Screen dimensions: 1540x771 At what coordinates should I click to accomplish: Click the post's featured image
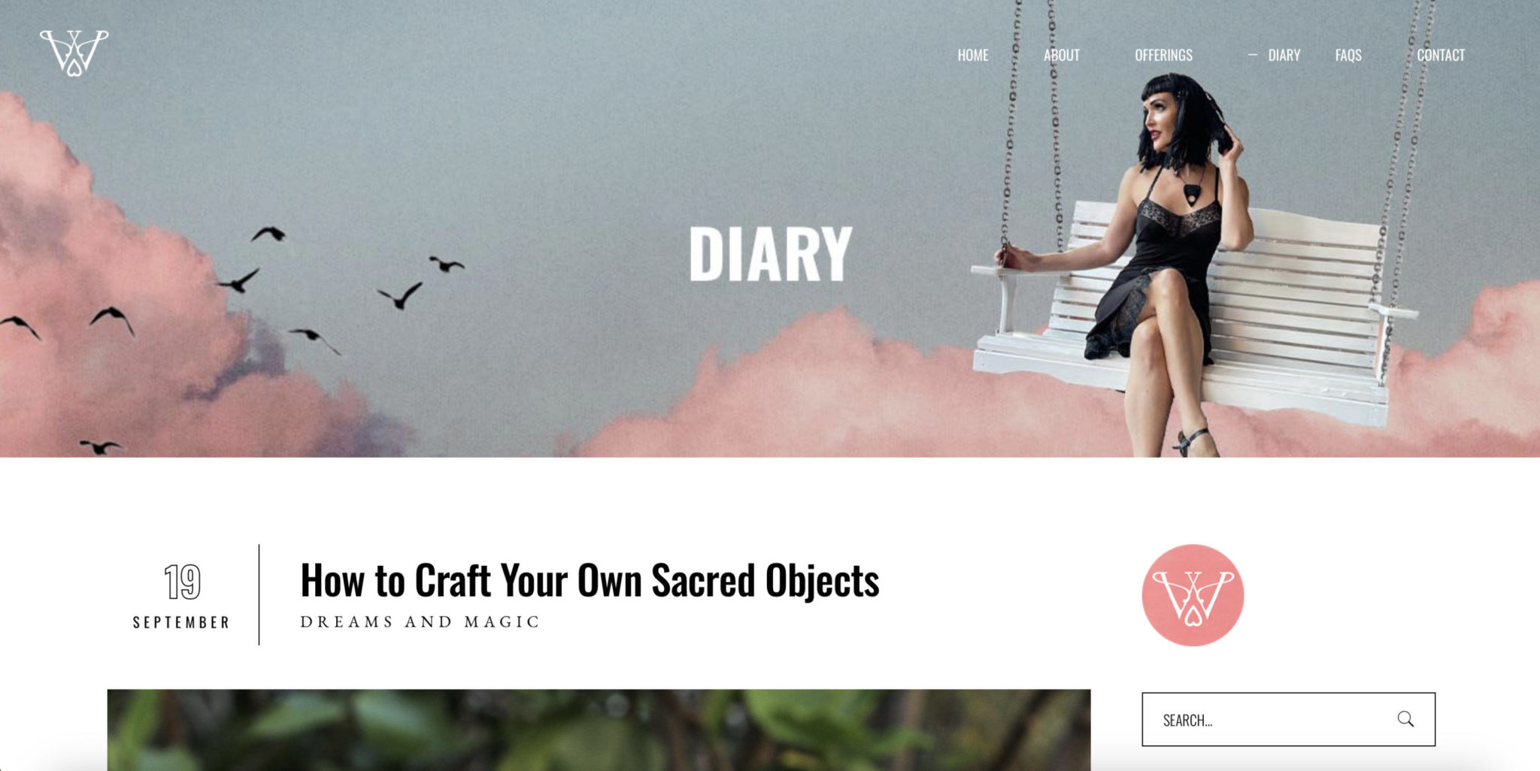[599, 730]
